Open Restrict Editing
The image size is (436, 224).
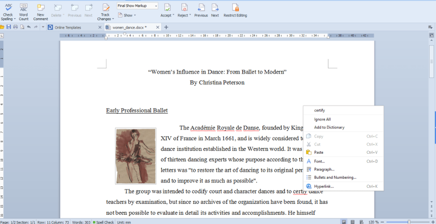(235, 11)
